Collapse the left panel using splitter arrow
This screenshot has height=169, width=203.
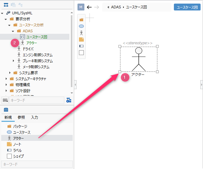tap(75, 85)
